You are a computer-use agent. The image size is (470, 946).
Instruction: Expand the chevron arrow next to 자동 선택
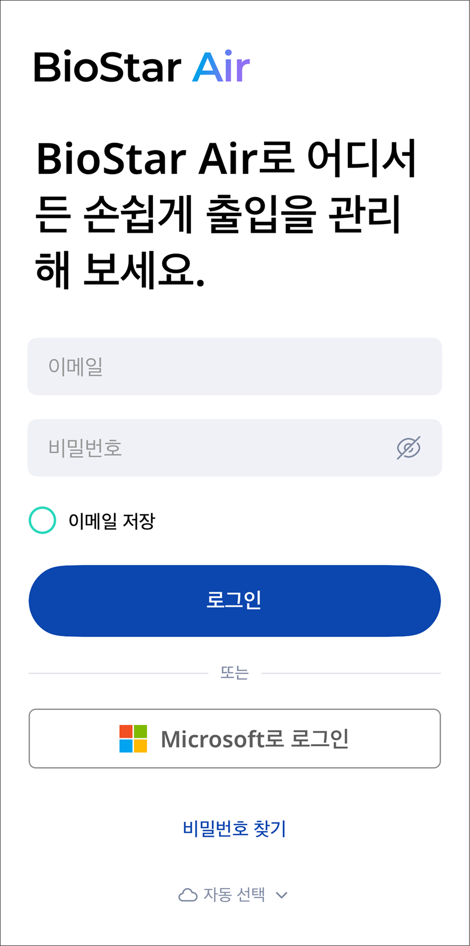coord(281,895)
